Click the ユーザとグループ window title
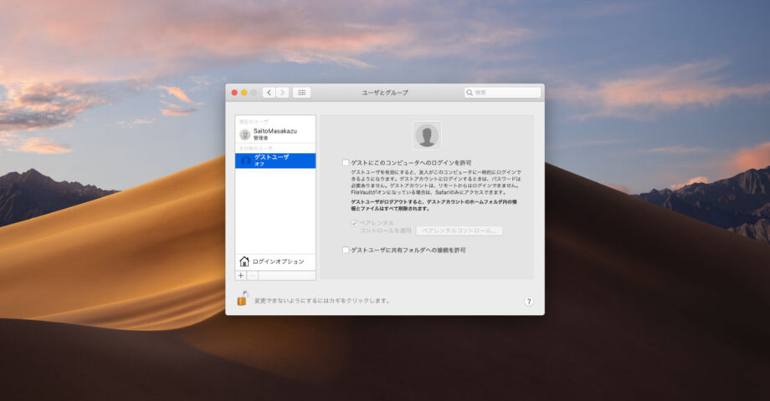This screenshot has width=770, height=401. [385, 92]
